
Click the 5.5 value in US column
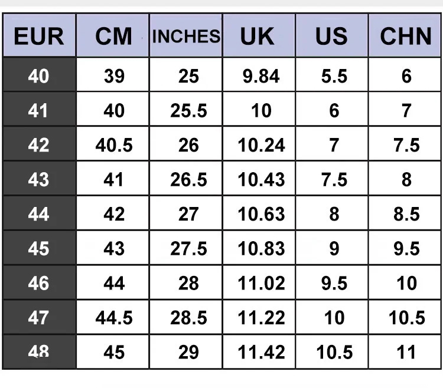tap(334, 76)
